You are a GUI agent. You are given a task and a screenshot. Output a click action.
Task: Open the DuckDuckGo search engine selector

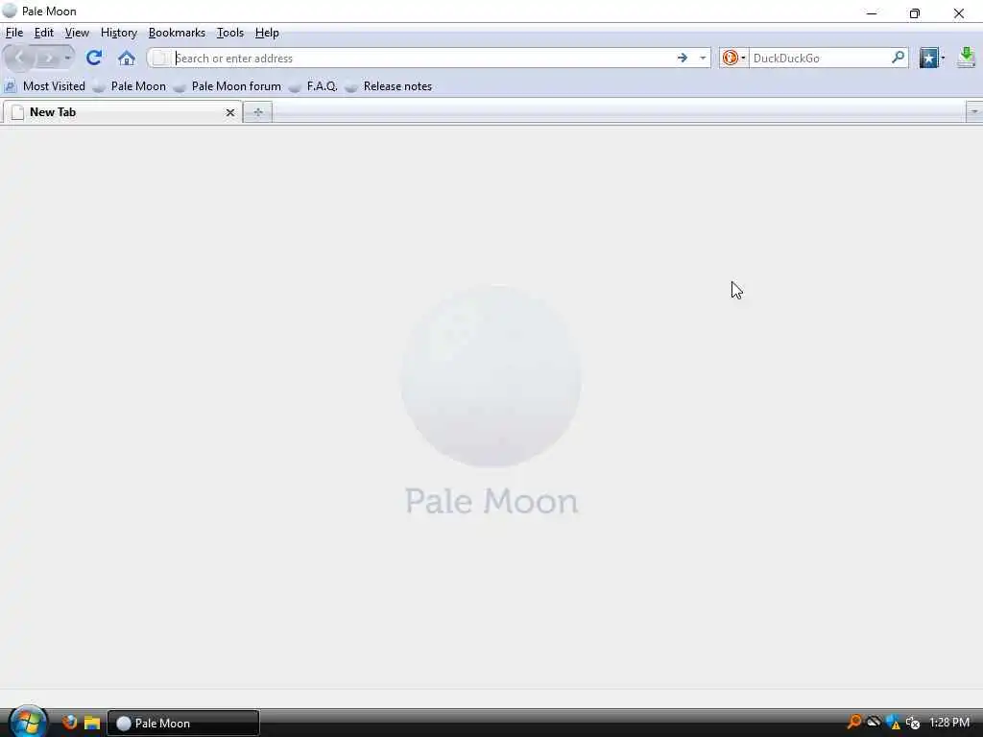coord(733,59)
